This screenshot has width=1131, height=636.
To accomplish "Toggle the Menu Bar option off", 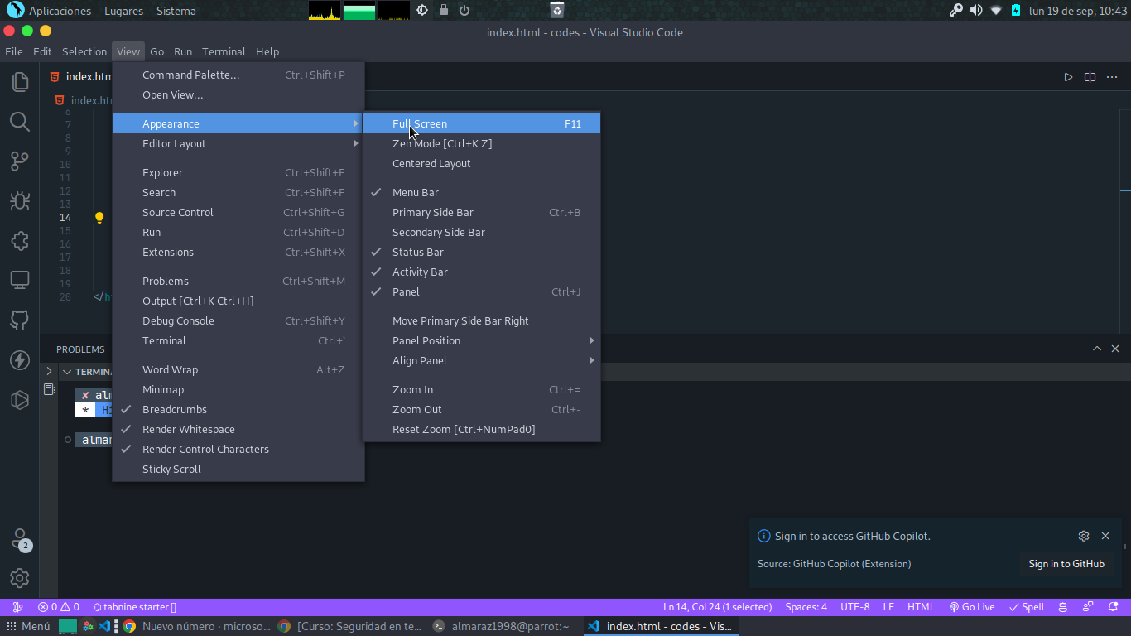I will click(x=416, y=192).
